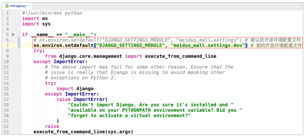Viewport: 305px width, 136px height.
Task: Collapse the imports fold at line 2
Action: pyautogui.click(x=20, y=18)
